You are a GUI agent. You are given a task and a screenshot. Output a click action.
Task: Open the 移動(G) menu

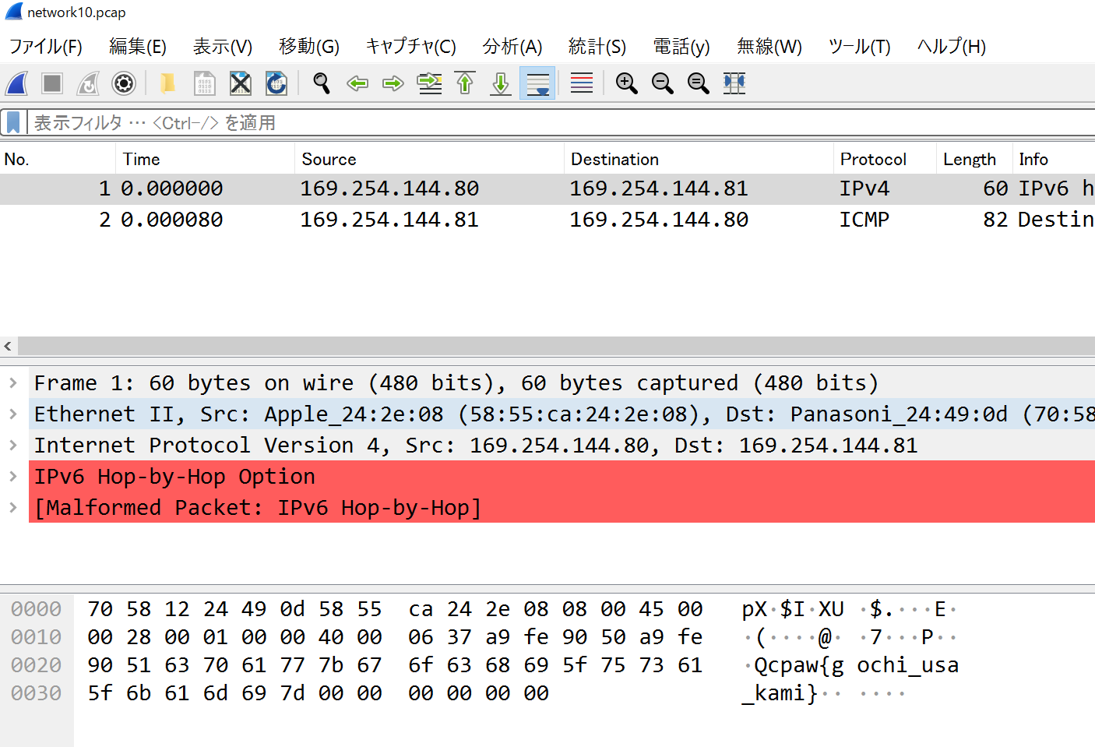[309, 47]
